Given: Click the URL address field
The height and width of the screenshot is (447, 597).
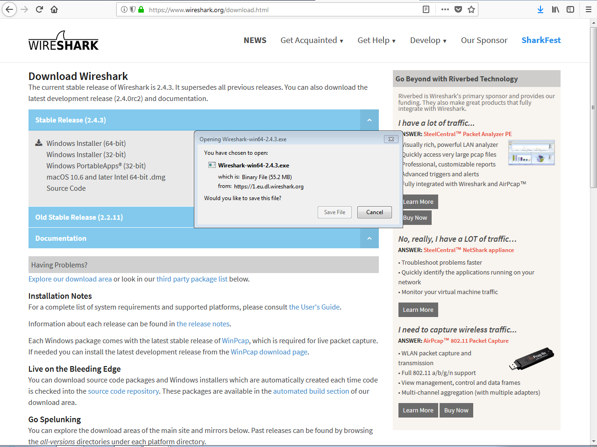Looking at the screenshot, I should point(280,9).
